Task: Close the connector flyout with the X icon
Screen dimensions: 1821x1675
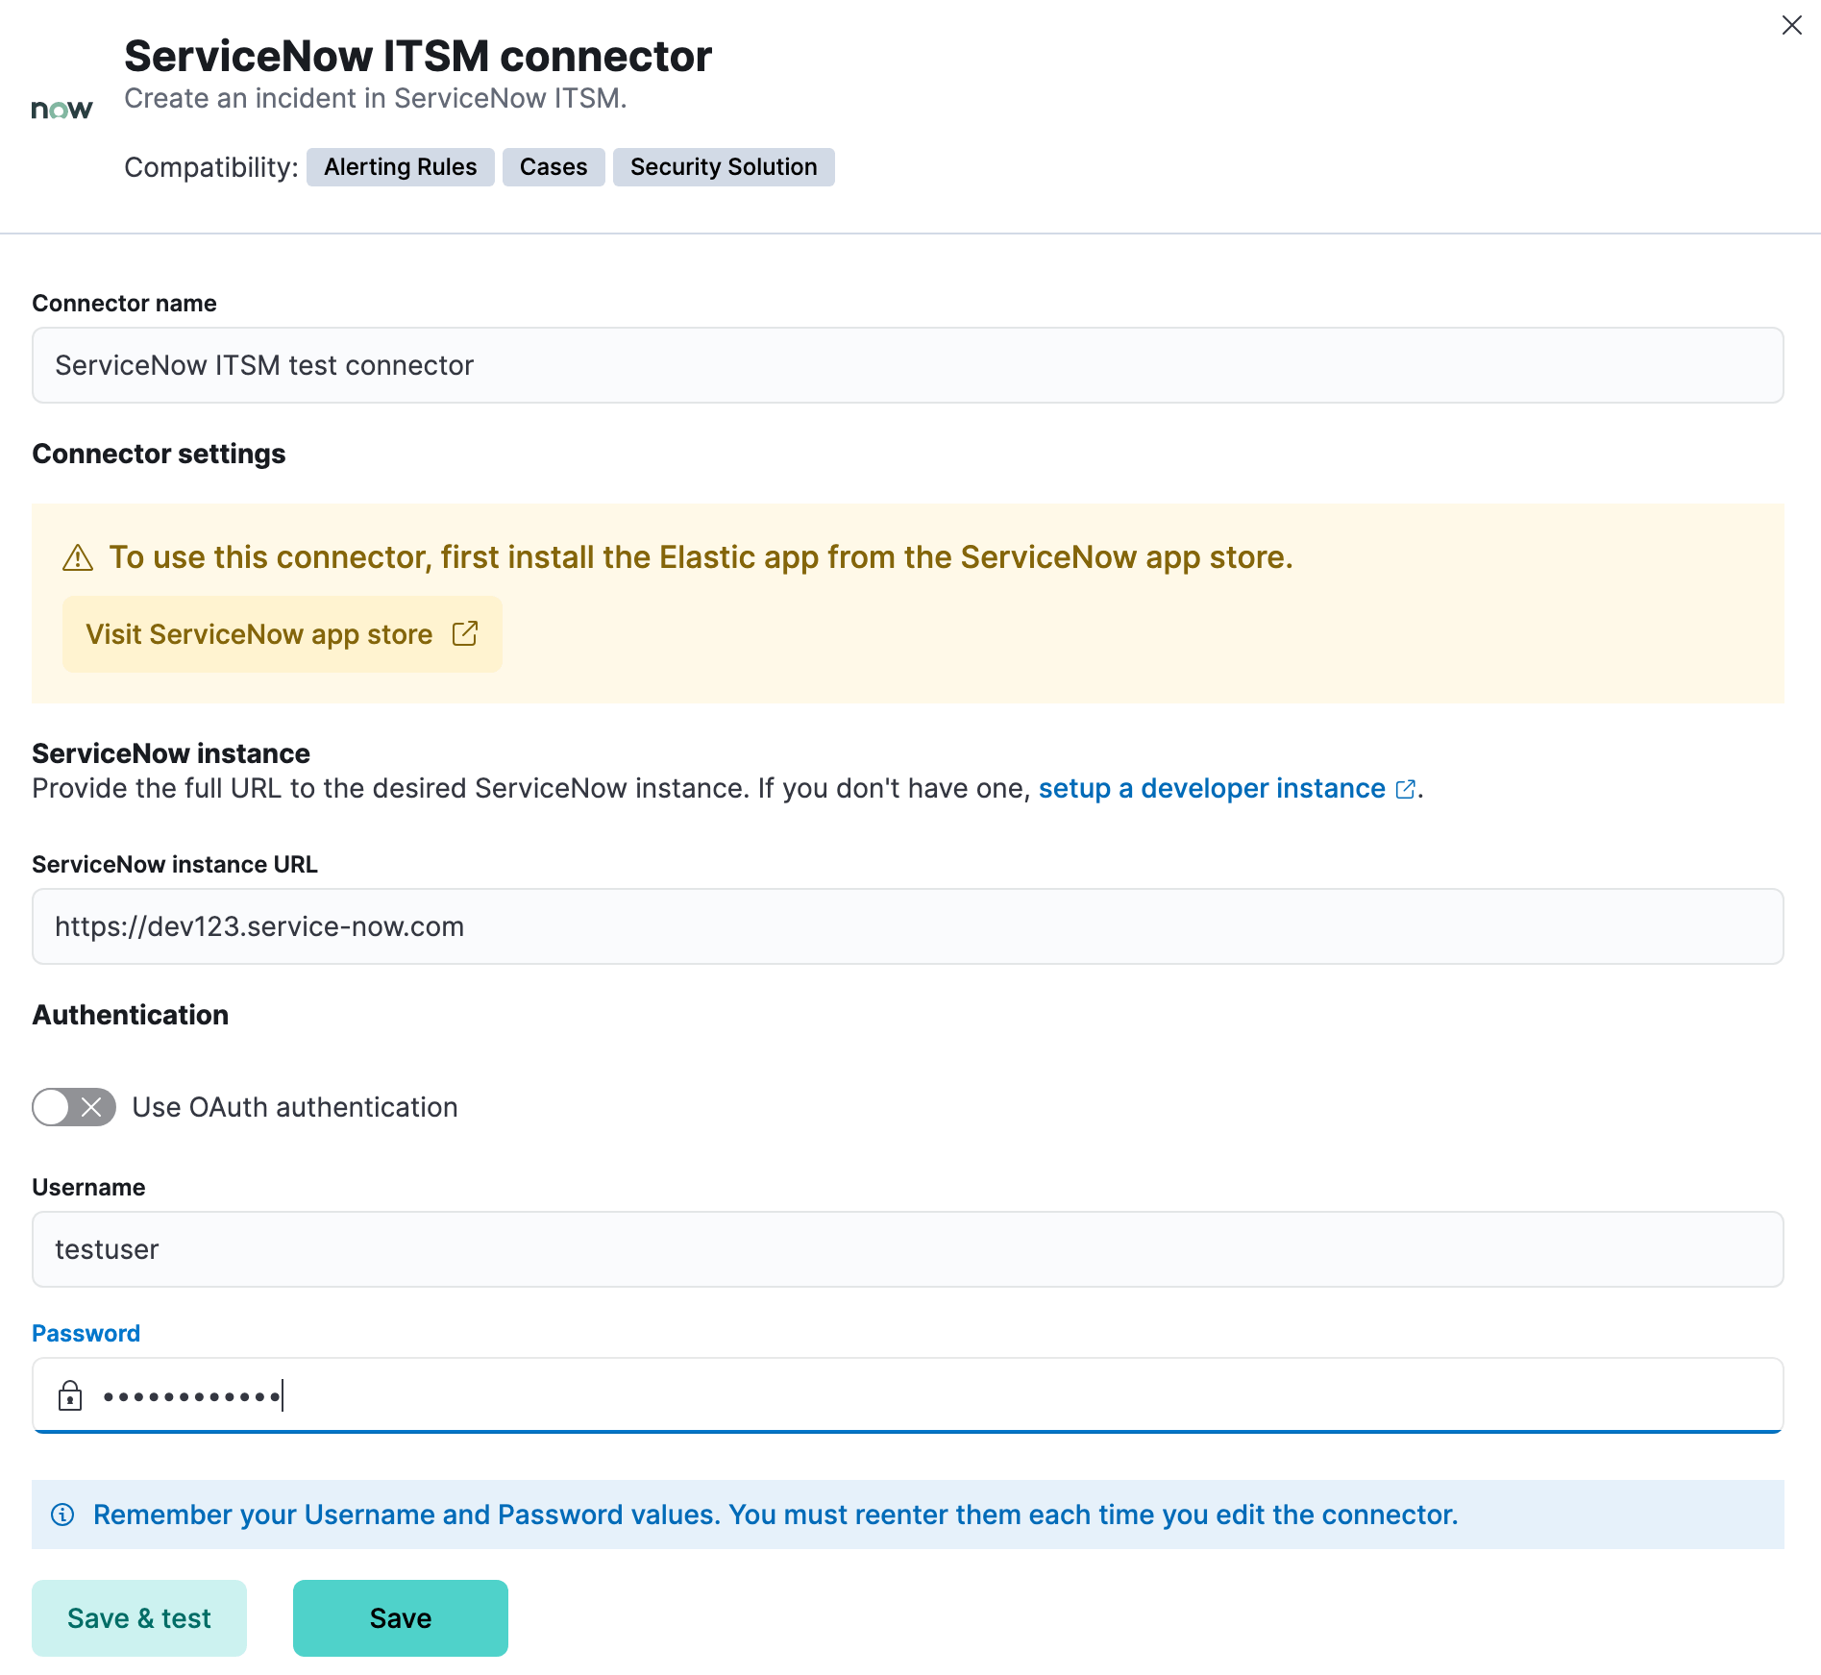Action: coord(1791,25)
